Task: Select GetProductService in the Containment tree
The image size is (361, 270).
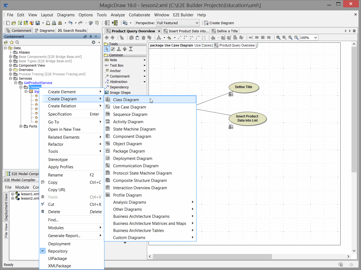Action: tap(38, 83)
